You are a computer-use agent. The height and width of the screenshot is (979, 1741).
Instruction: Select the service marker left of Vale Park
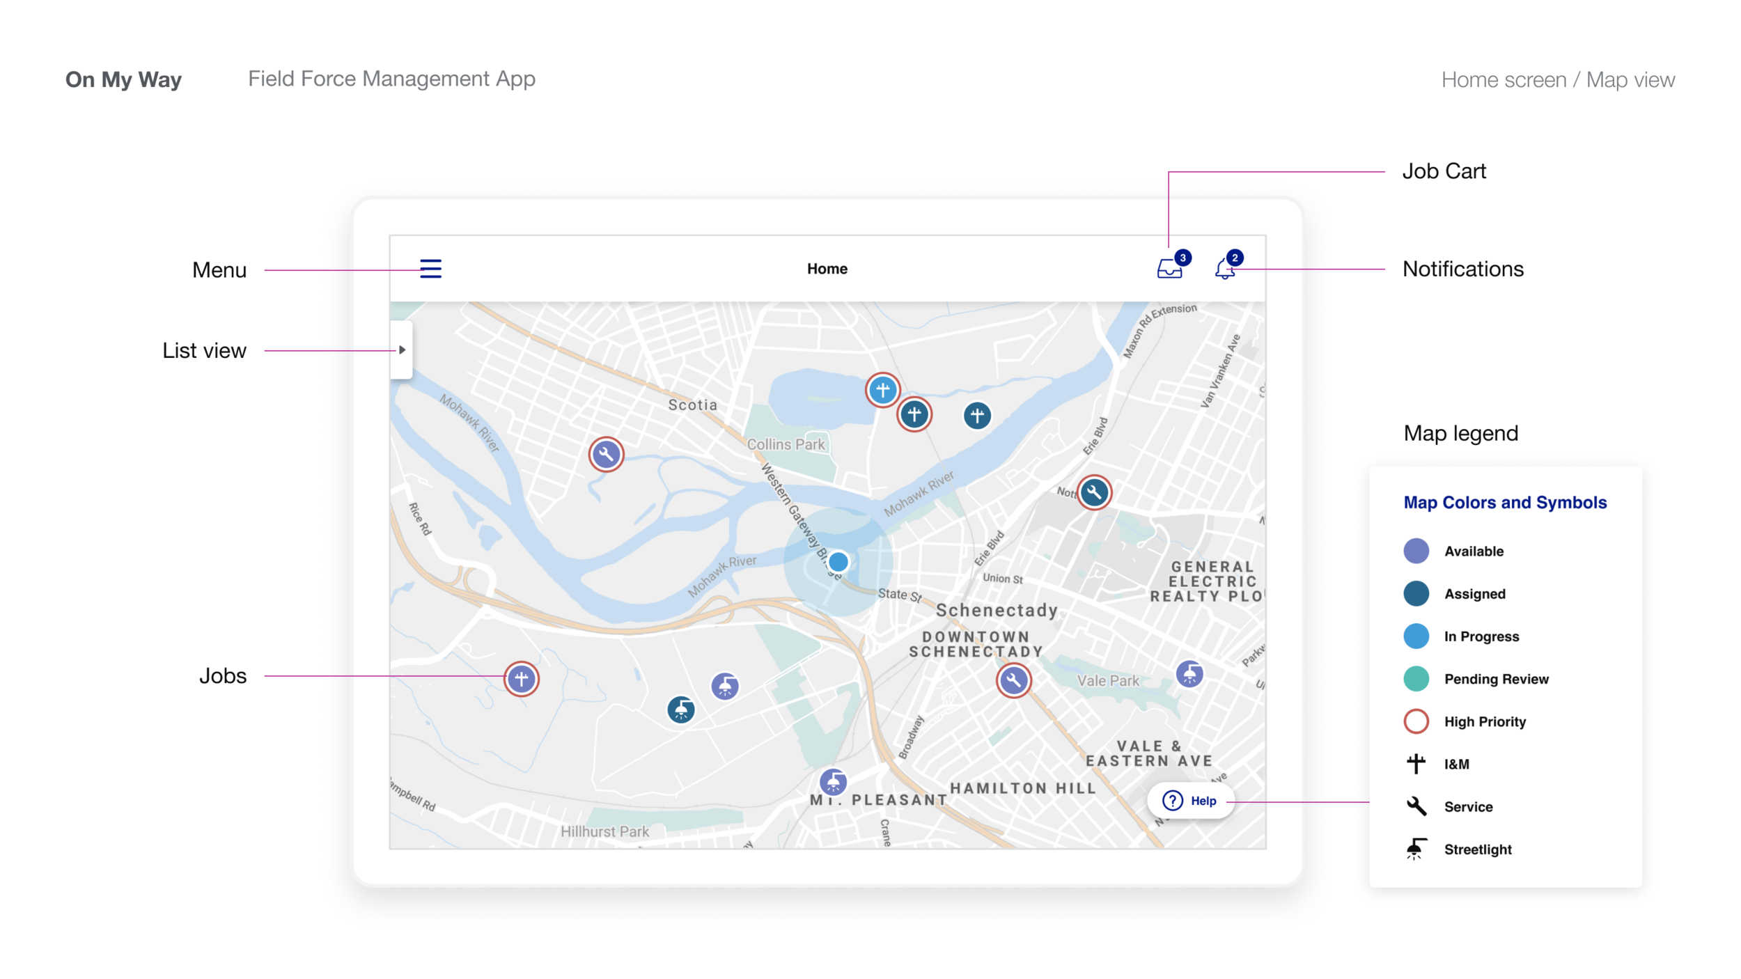(1013, 681)
